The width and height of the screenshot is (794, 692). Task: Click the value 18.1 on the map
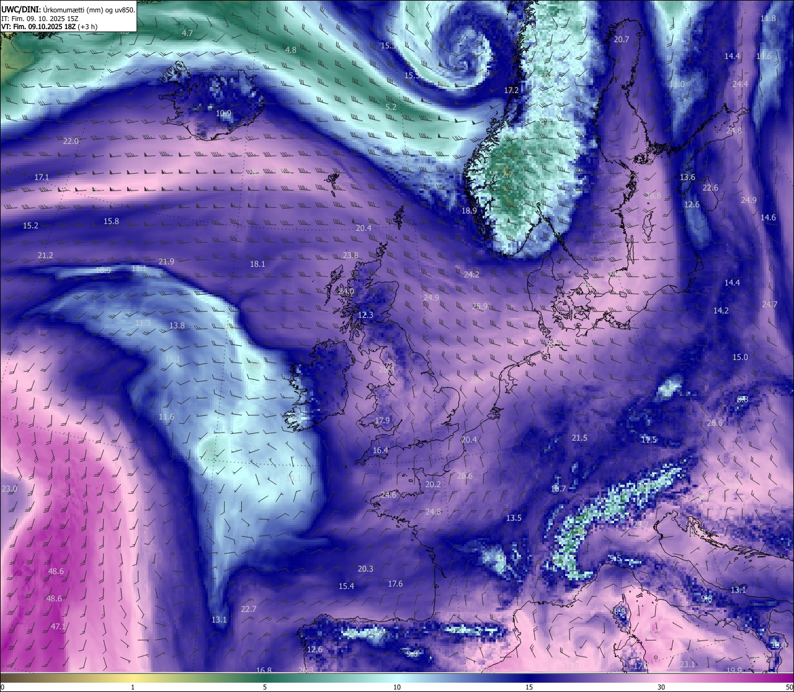pos(257,264)
